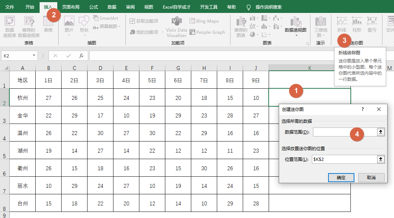
Task: Select the cell labeled 温州
Action: click(23, 133)
